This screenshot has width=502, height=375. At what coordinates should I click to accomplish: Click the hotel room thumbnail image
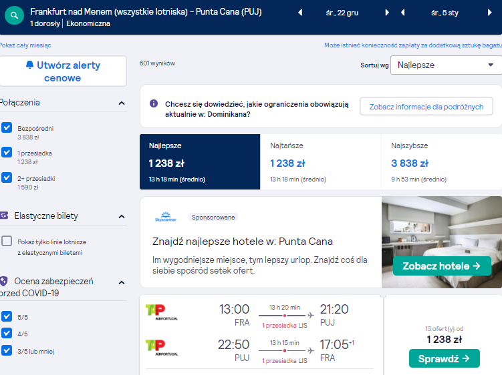tap(441, 242)
